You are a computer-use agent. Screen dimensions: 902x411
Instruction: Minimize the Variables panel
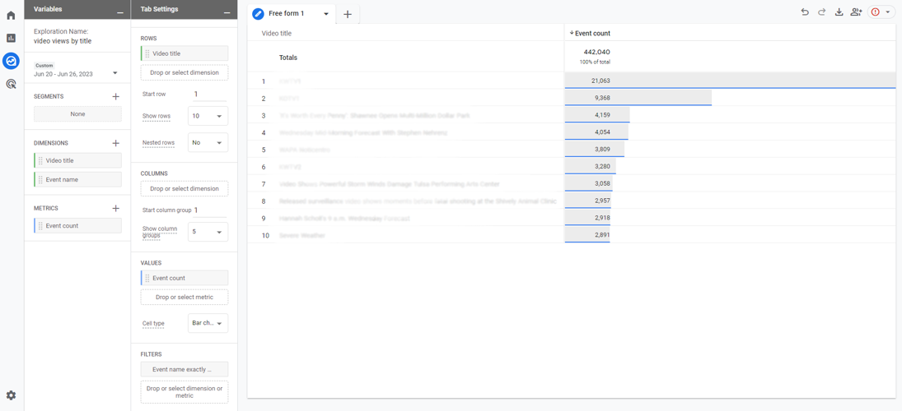[x=119, y=11]
